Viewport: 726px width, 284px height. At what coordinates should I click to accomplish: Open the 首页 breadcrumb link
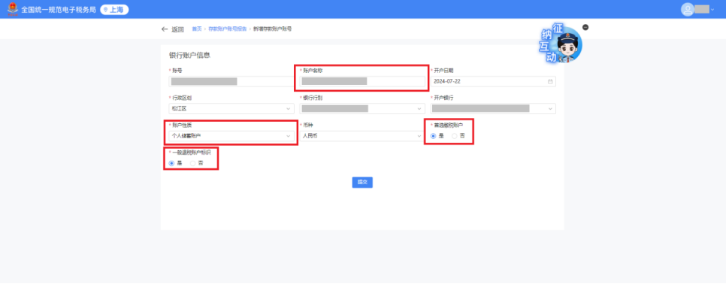197,29
